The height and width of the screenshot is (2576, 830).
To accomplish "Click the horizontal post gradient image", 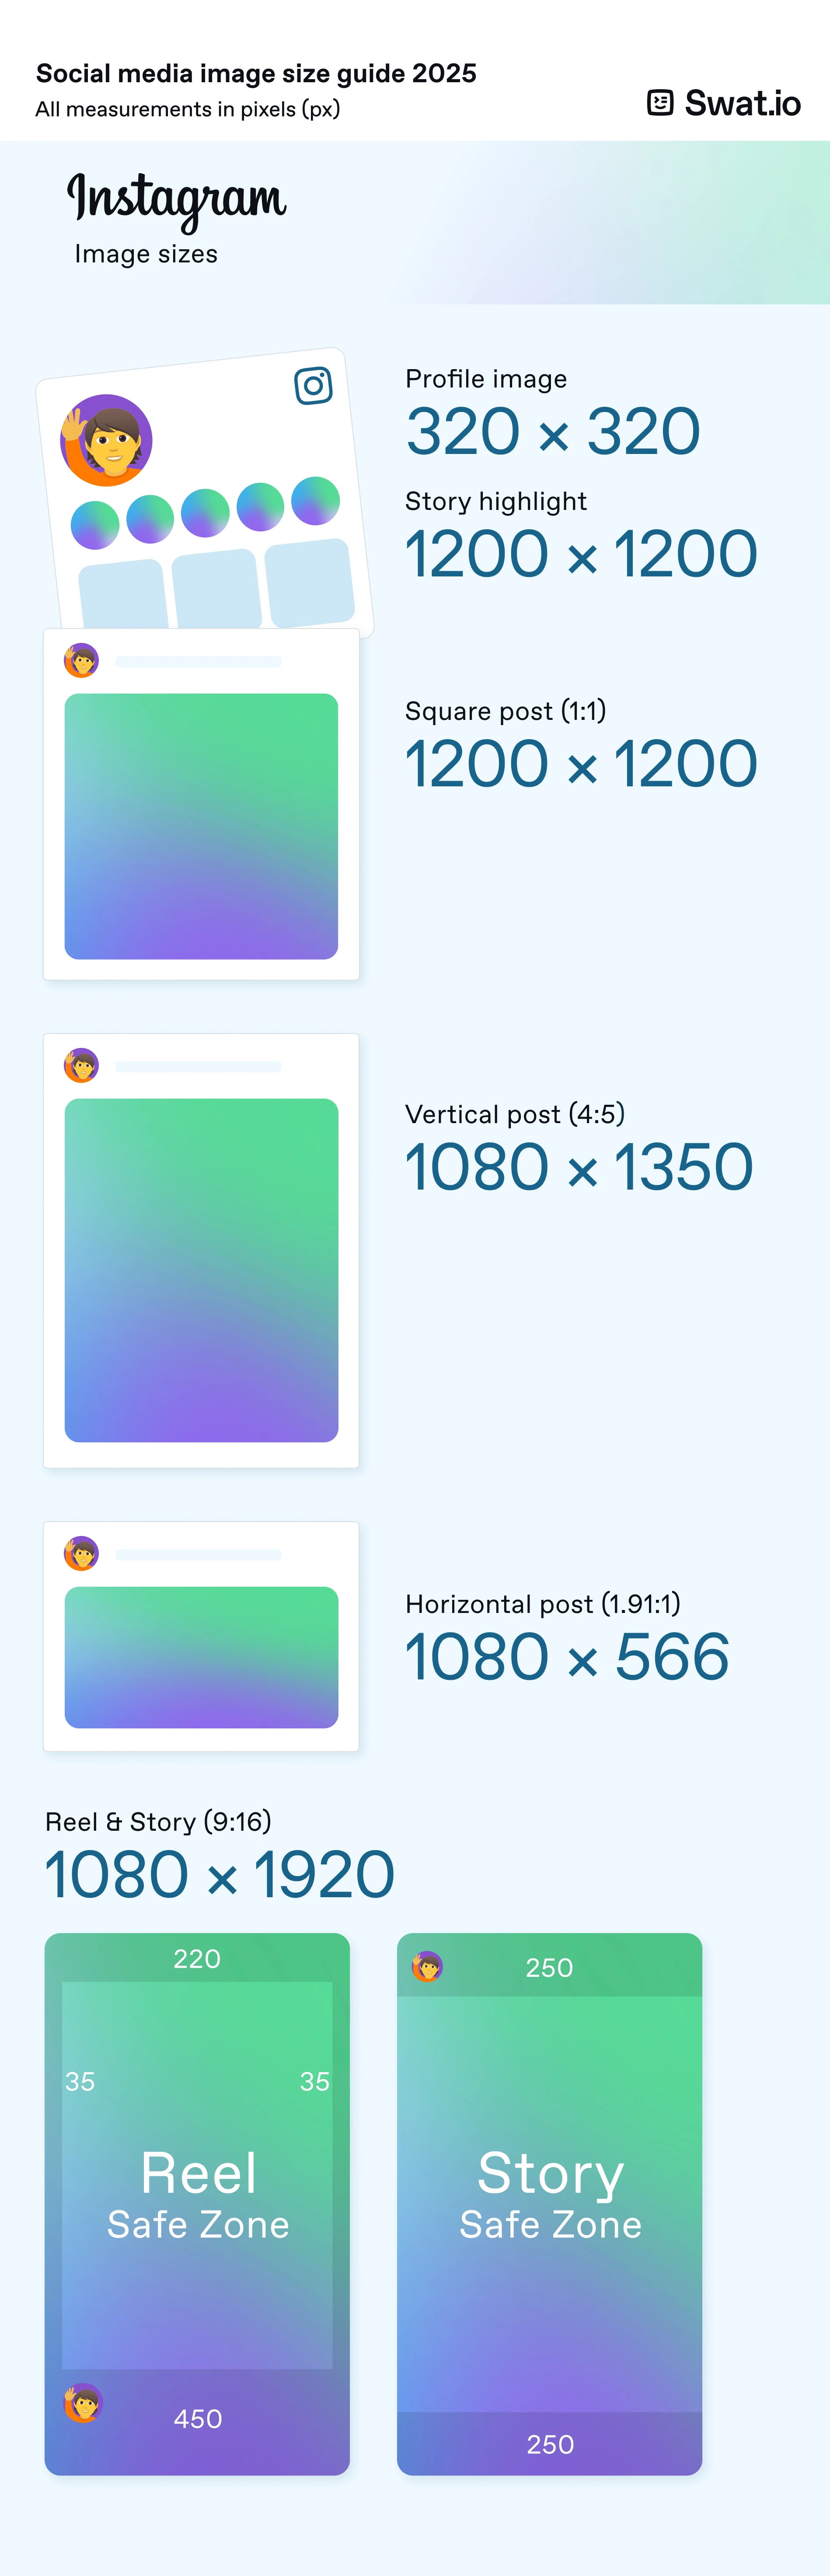I will coord(201,1657).
